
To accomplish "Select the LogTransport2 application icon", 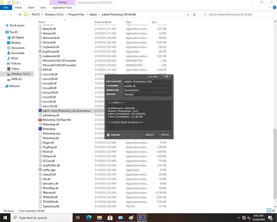I will tap(40, 52).
